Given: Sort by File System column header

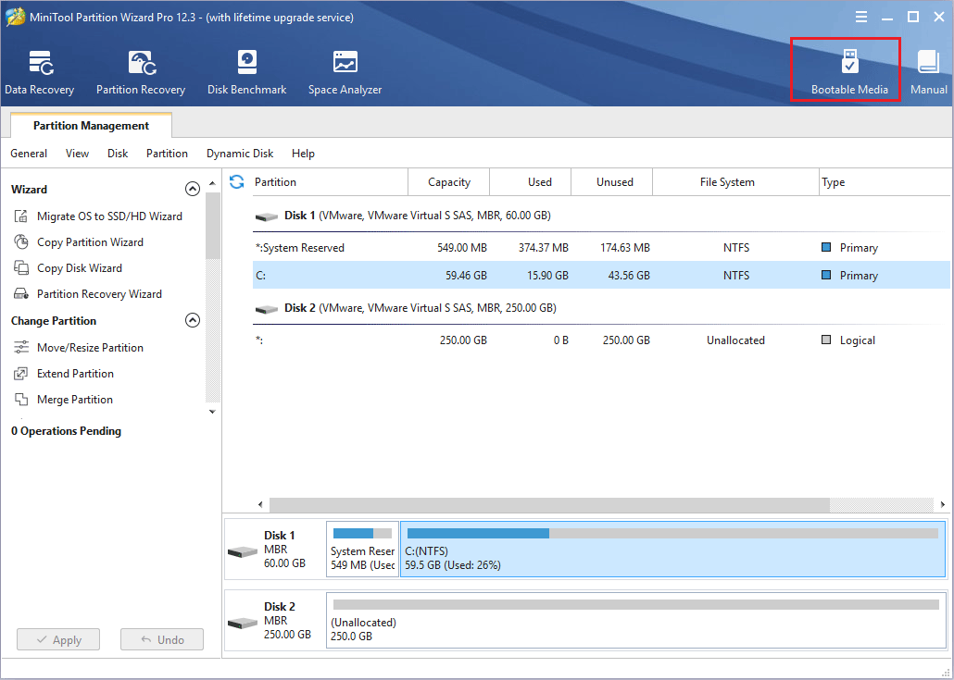Looking at the screenshot, I should point(736,181).
